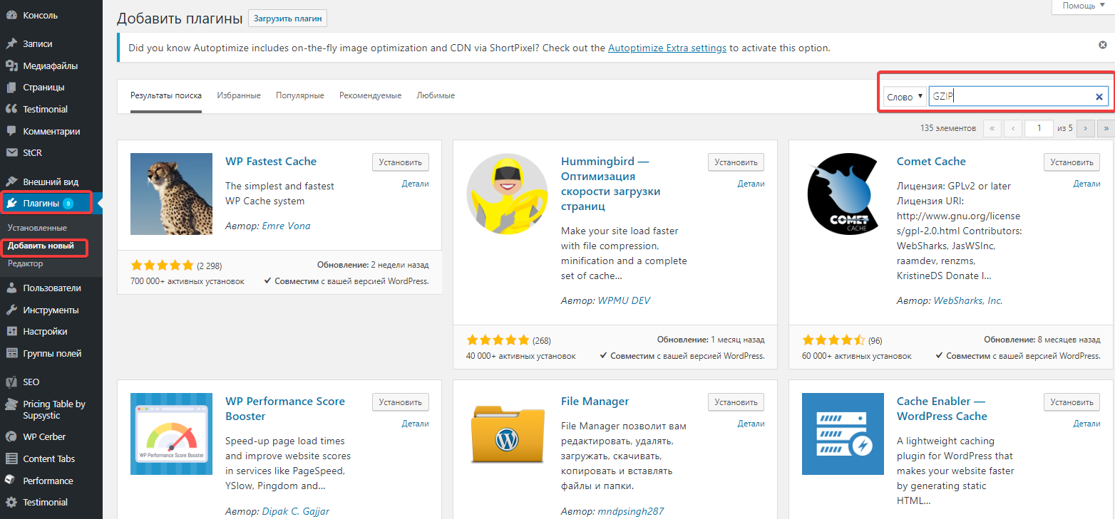Viewport: 1115px width, 519px height.
Task: Install Cache Enabler plugin
Action: [x=1072, y=402]
